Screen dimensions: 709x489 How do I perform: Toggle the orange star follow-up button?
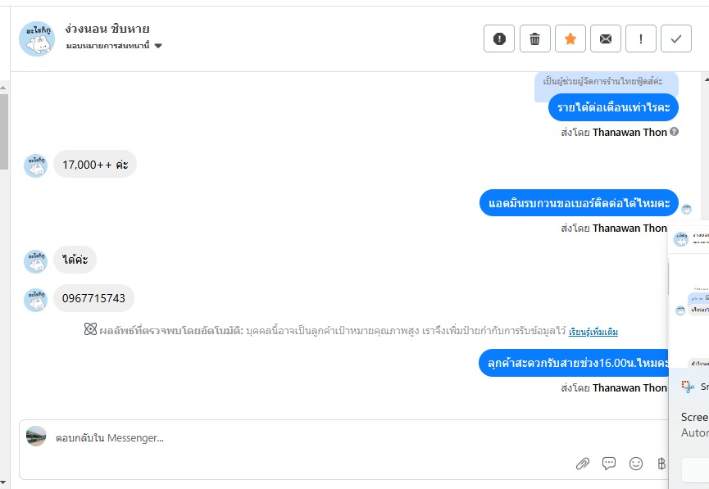tap(570, 38)
